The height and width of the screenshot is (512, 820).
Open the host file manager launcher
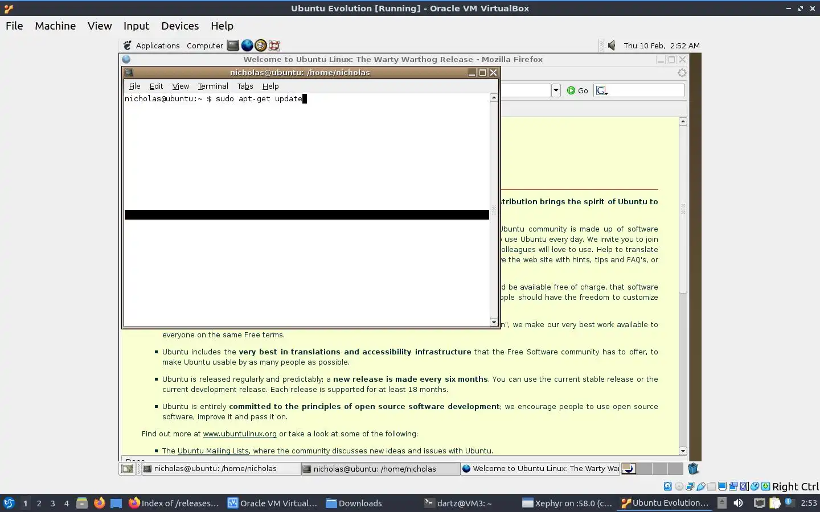[82, 503]
